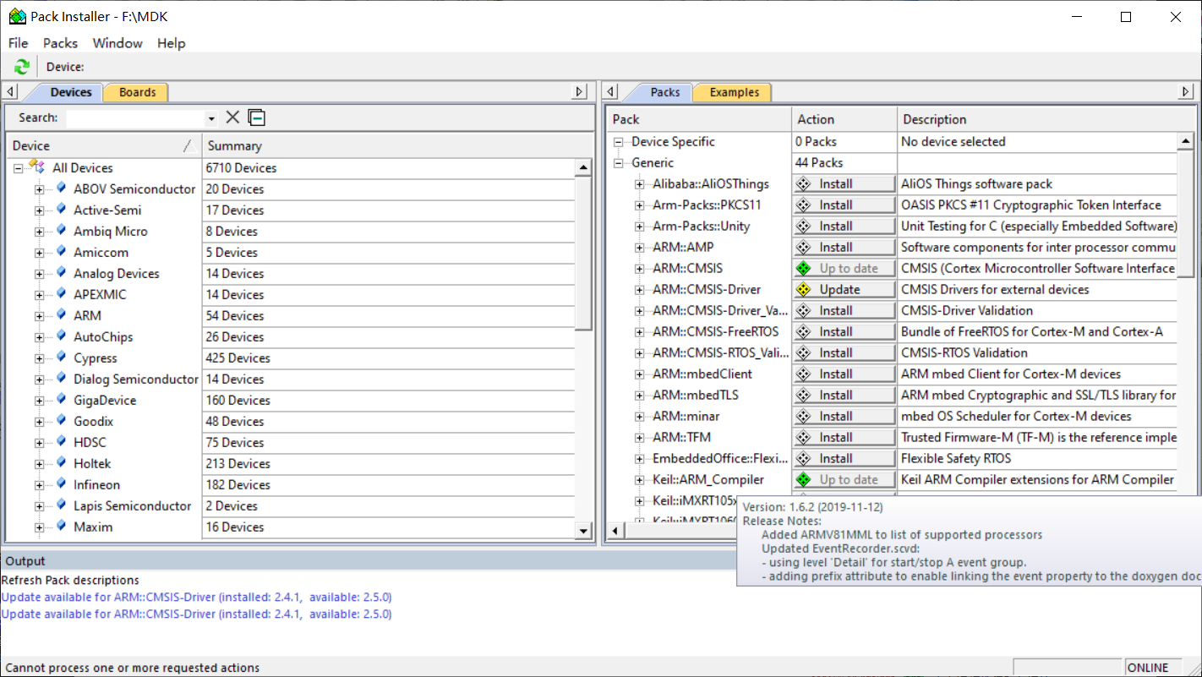The height and width of the screenshot is (677, 1202).
Task: Click '425 Devices' summary cell
Action: click(x=388, y=358)
